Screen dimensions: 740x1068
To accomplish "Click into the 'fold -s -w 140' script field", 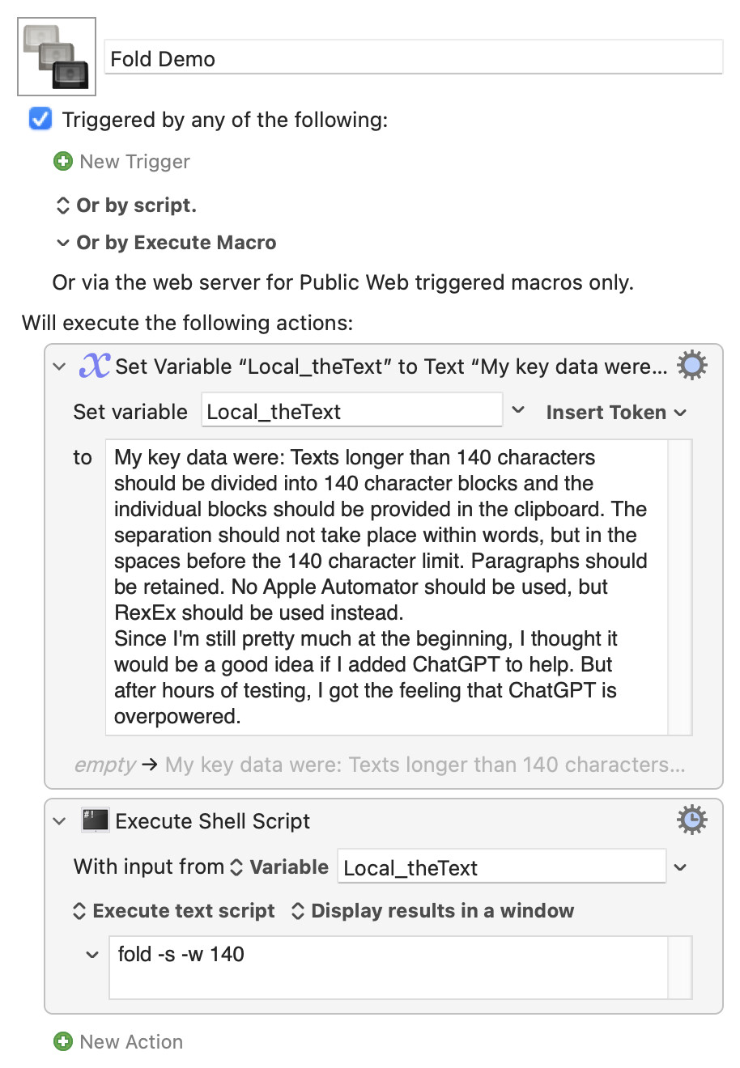I will tap(389, 967).
